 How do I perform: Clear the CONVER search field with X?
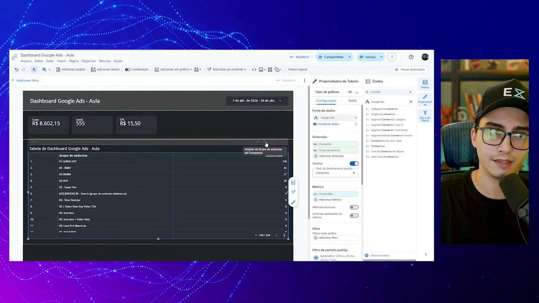tap(411, 92)
